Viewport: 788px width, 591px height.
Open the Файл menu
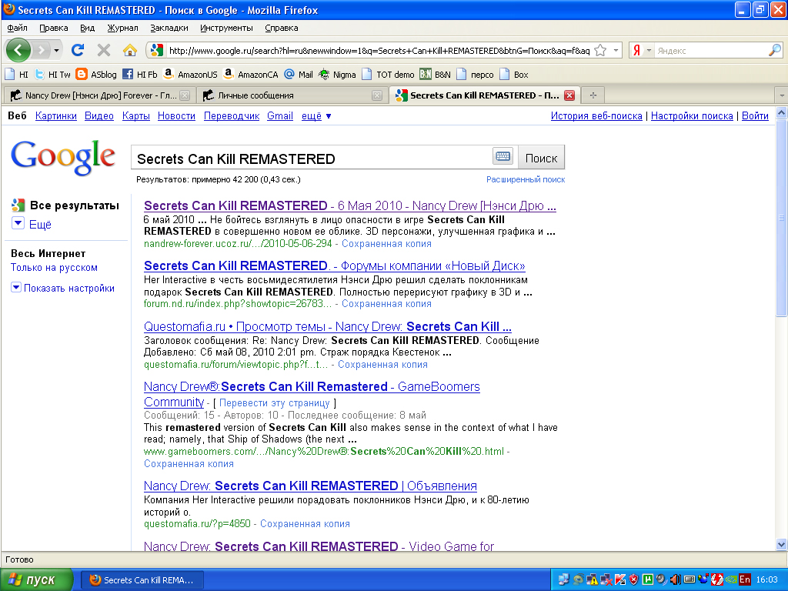(x=17, y=28)
